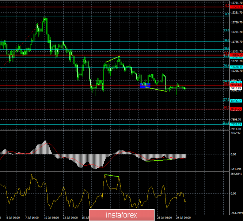Click the cyan 10478.38 level tag
The width and height of the screenshot is (243, 221).
[236, 67]
